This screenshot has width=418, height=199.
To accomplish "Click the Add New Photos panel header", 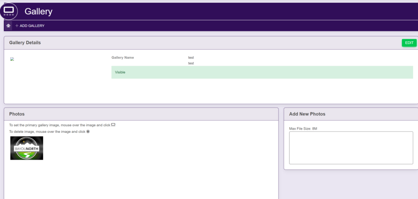I will coord(307,114).
